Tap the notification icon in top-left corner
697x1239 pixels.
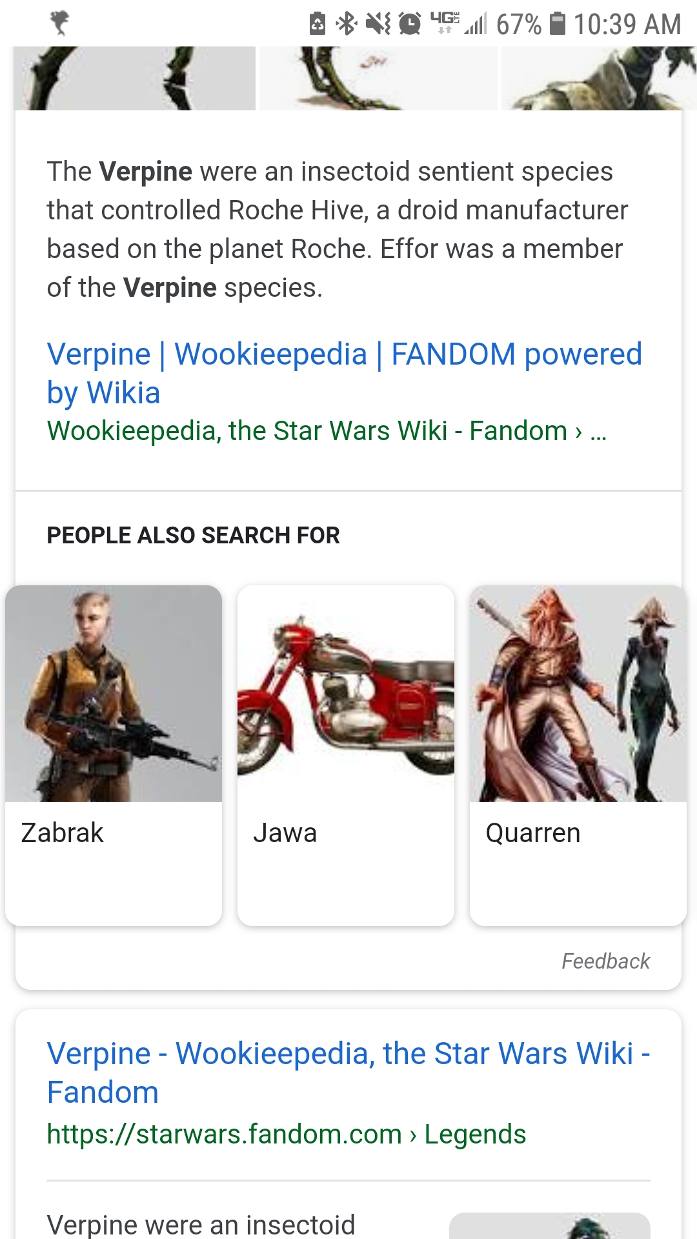tap(59, 21)
